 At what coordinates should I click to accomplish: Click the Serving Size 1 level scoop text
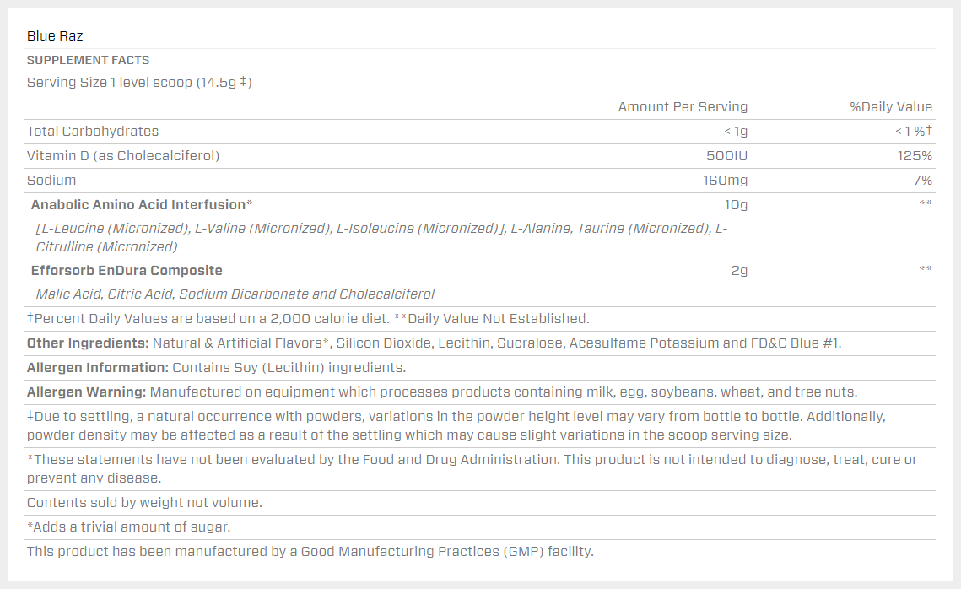pyautogui.click(x=139, y=82)
